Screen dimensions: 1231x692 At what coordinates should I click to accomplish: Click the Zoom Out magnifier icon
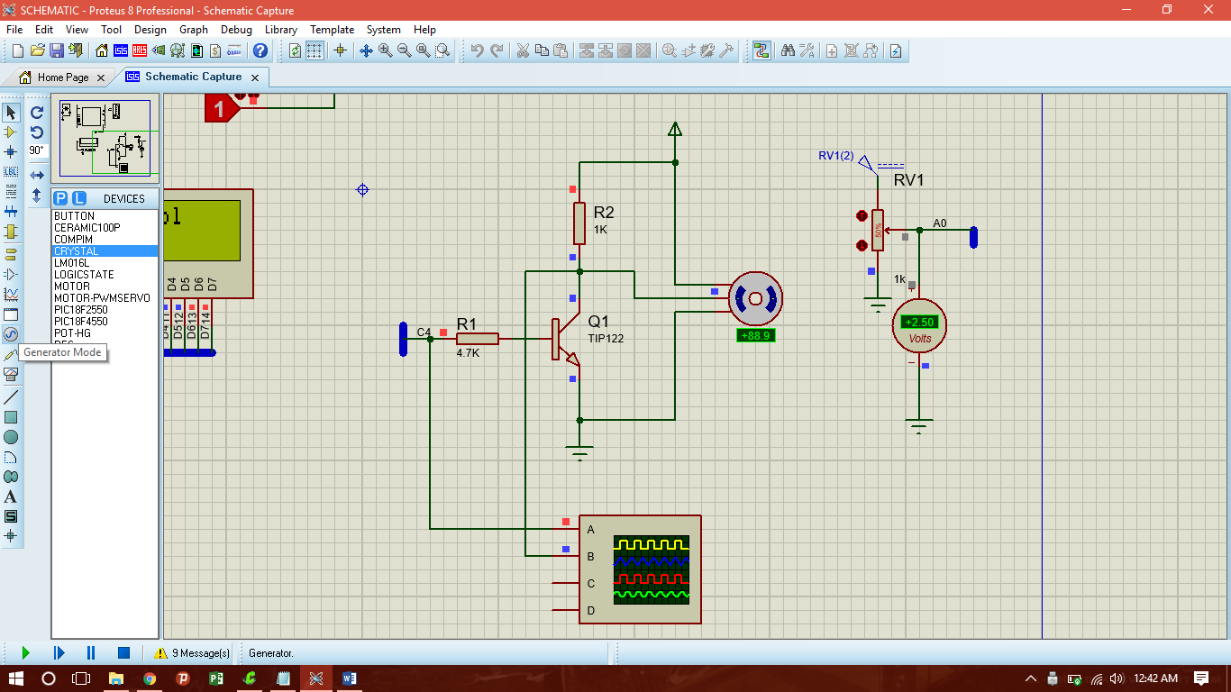pyautogui.click(x=405, y=50)
